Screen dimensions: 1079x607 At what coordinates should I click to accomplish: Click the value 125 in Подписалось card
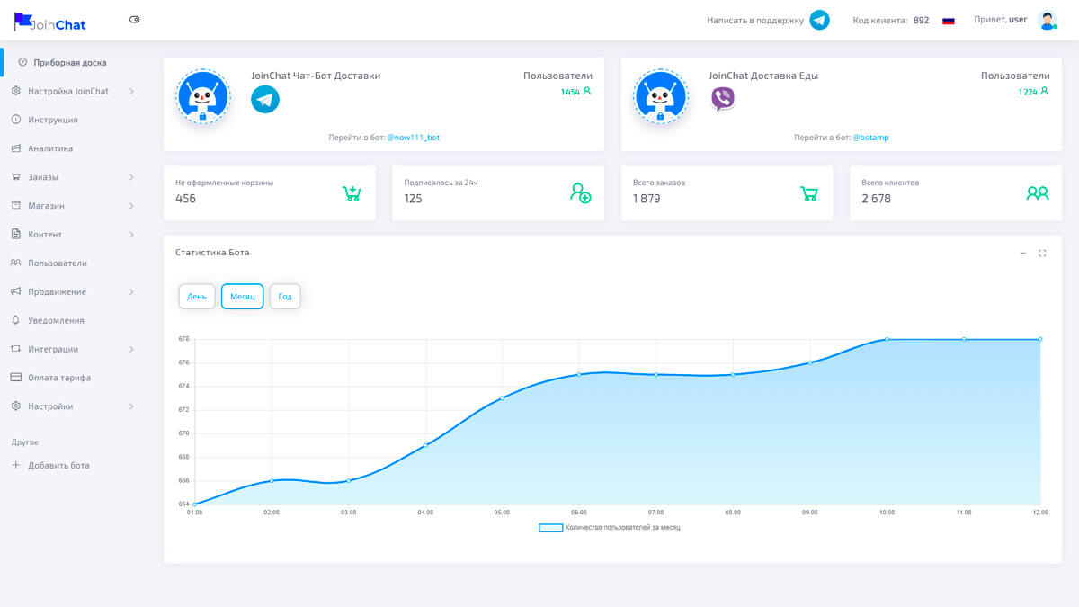pyautogui.click(x=413, y=199)
